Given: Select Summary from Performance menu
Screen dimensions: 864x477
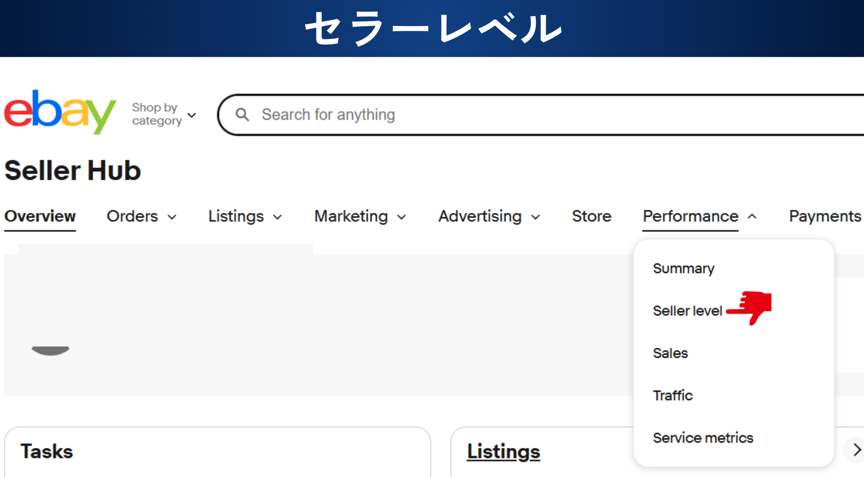Looking at the screenshot, I should [683, 268].
